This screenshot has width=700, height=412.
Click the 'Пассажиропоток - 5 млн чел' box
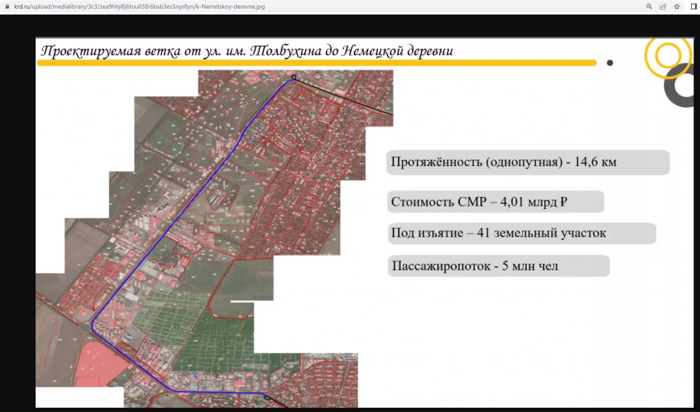coord(498,266)
